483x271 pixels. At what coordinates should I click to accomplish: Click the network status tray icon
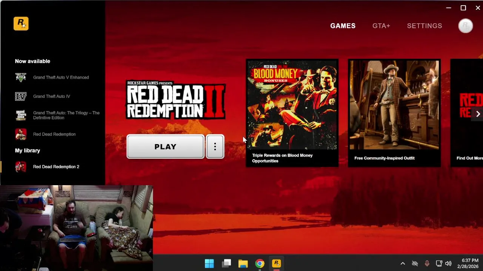point(415,263)
